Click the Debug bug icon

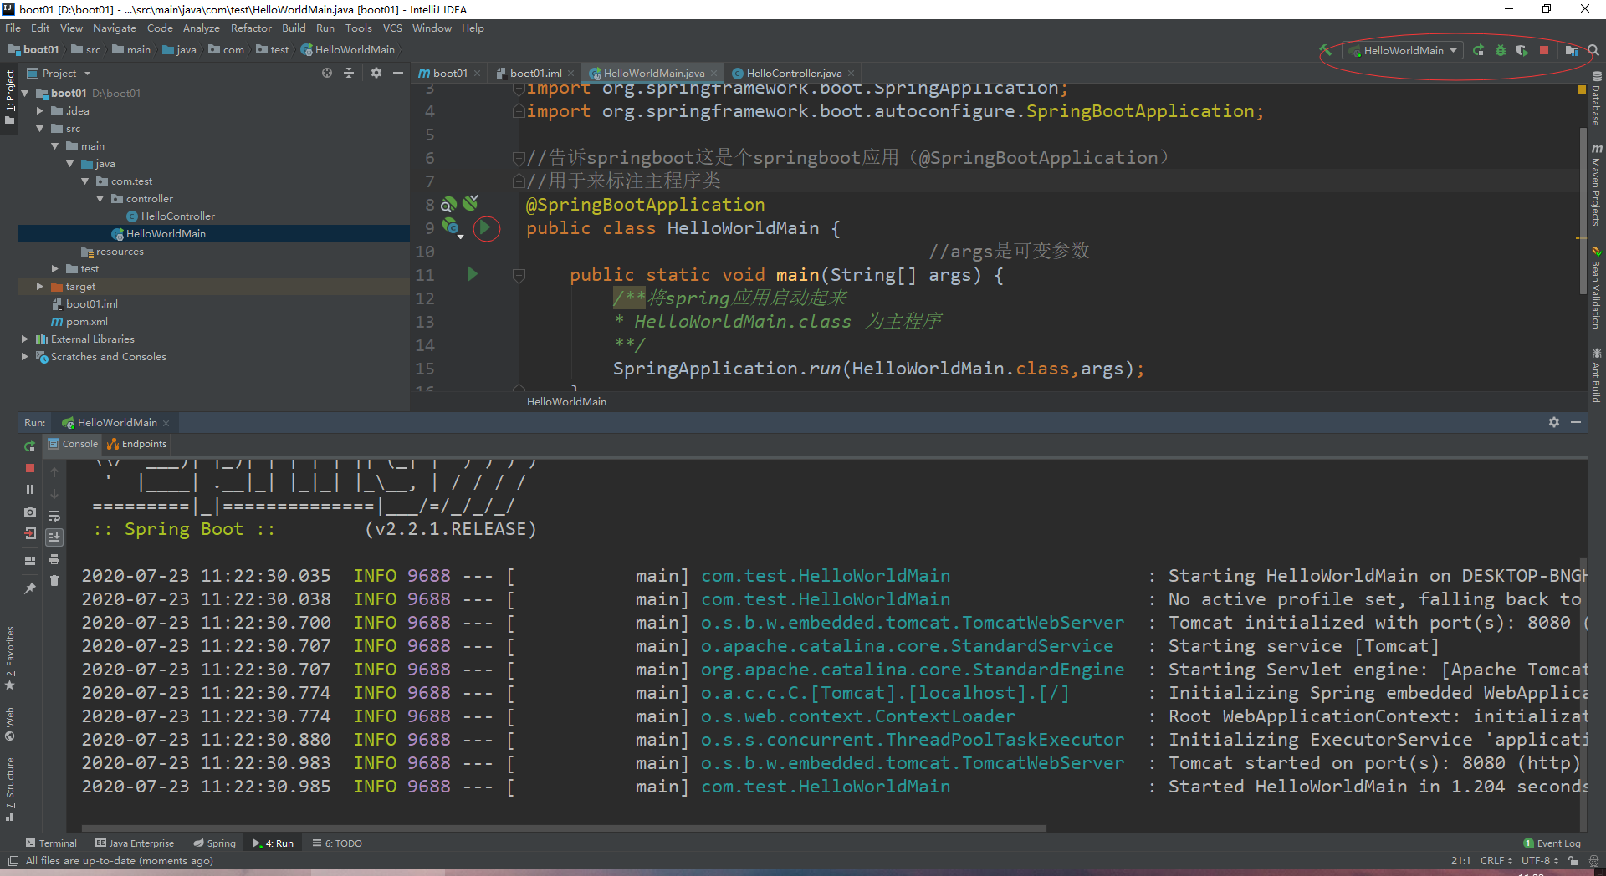click(1501, 50)
